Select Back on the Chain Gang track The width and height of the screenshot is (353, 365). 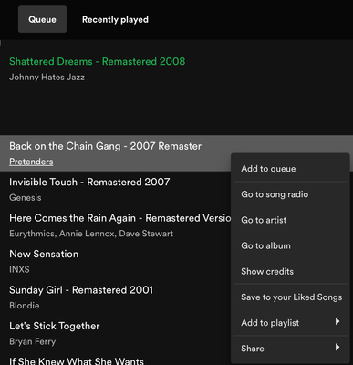(105, 146)
